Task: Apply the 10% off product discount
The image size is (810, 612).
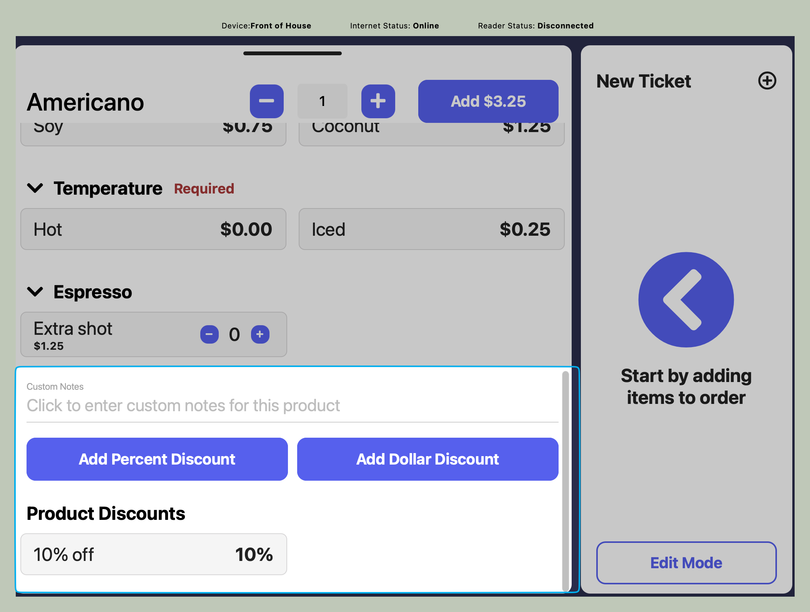Action: (x=153, y=554)
